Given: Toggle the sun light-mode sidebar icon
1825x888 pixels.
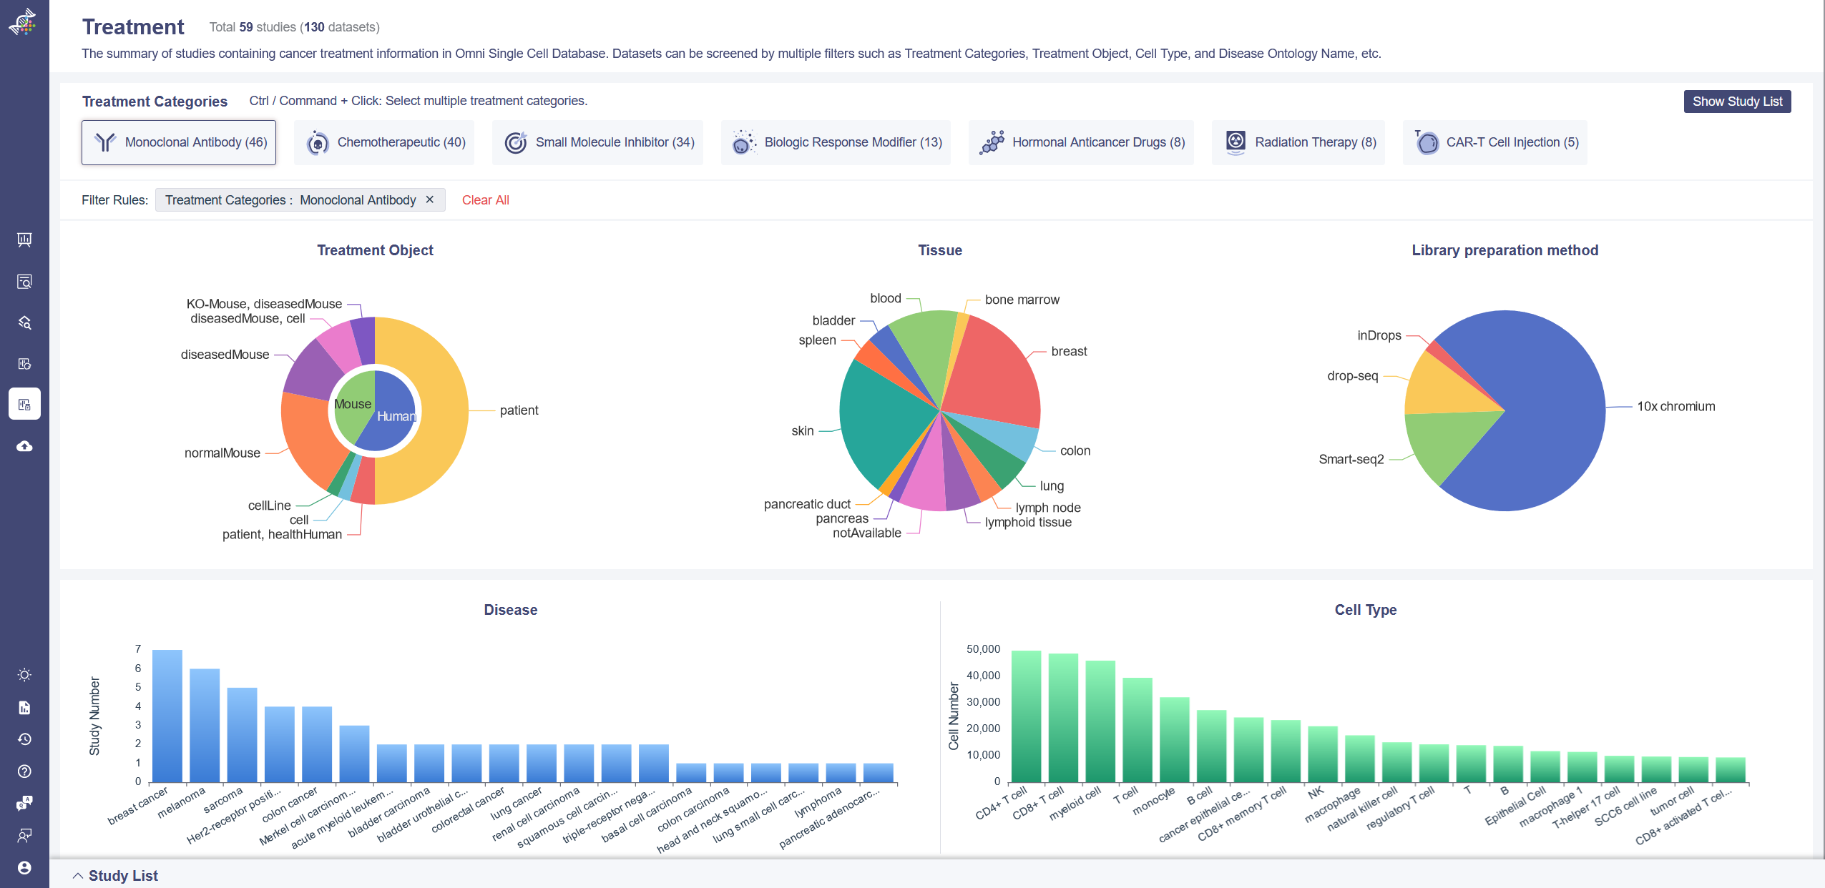Looking at the screenshot, I should 24,675.
